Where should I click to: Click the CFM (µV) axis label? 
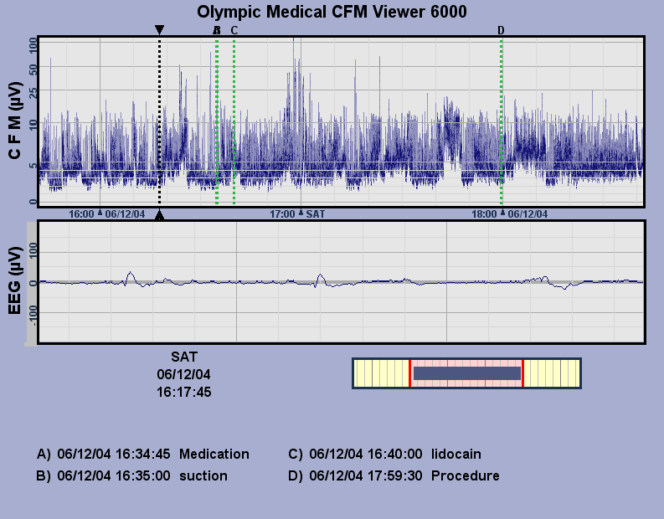pyautogui.click(x=14, y=121)
